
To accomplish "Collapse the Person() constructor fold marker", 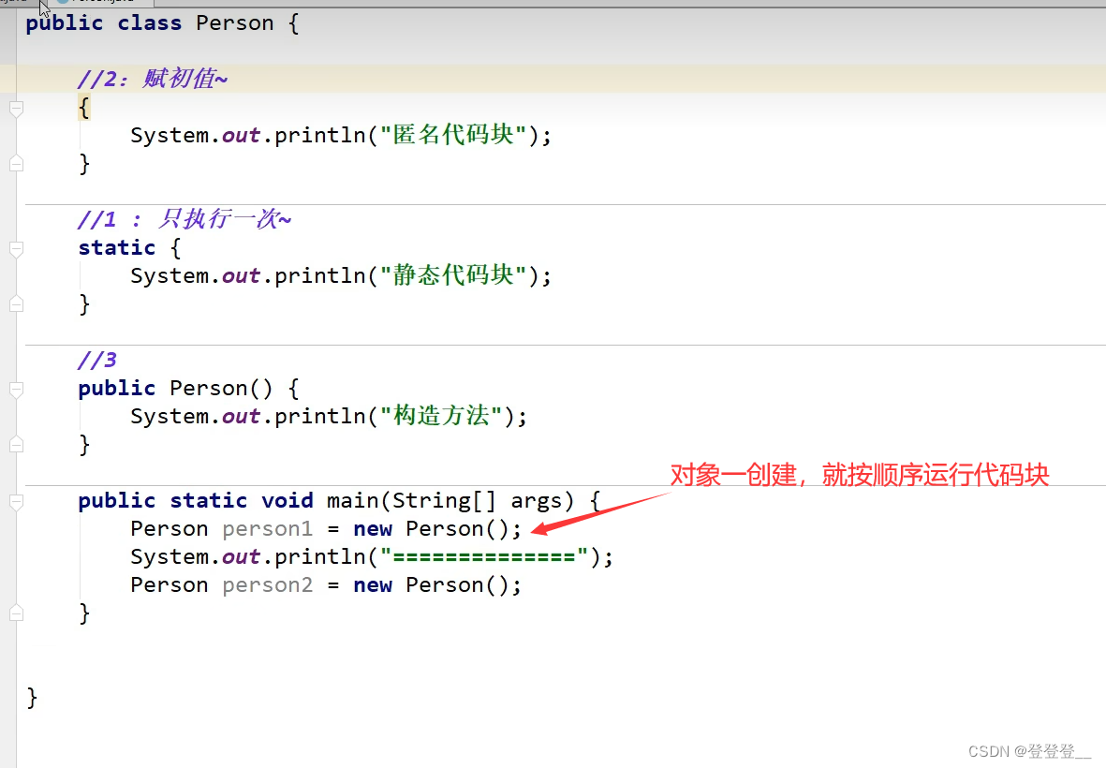I will [x=17, y=390].
